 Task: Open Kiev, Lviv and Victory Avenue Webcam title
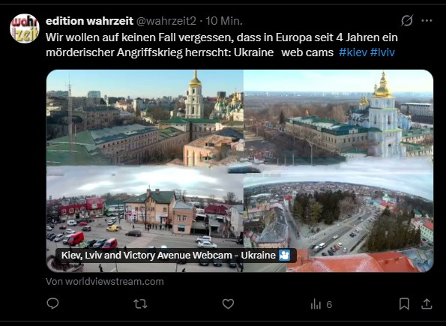(x=169, y=255)
